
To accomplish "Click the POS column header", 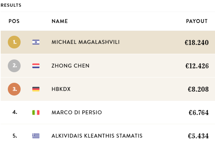I will point(14,21).
